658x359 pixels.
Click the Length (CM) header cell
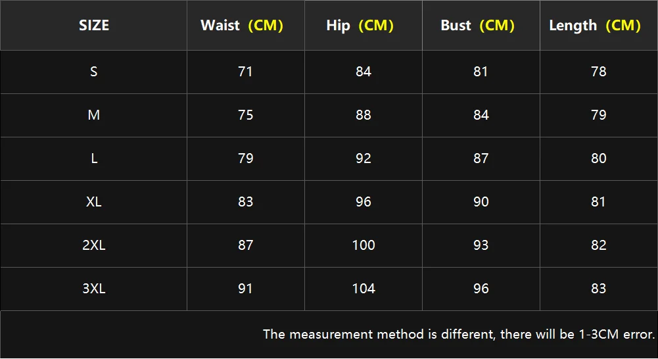pos(595,26)
